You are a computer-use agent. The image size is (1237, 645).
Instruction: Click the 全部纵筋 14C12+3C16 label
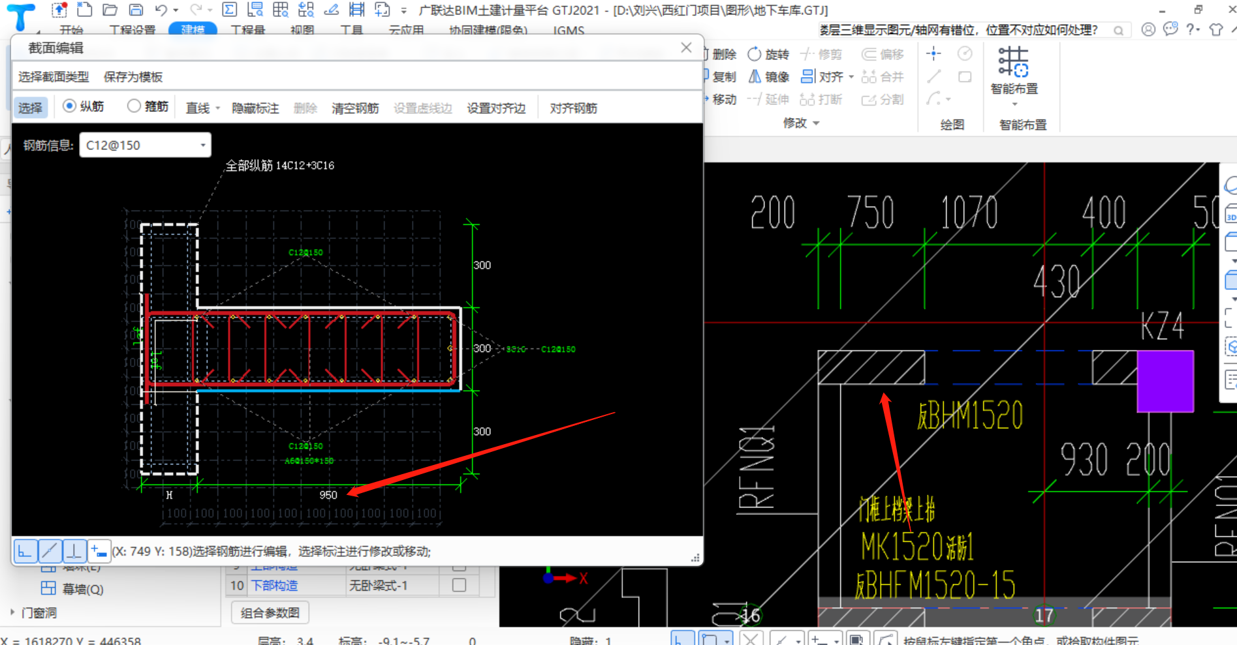tap(279, 166)
